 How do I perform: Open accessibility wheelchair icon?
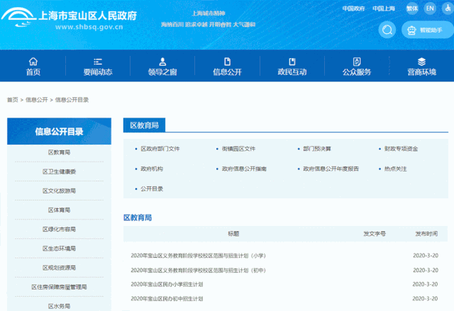448,8
